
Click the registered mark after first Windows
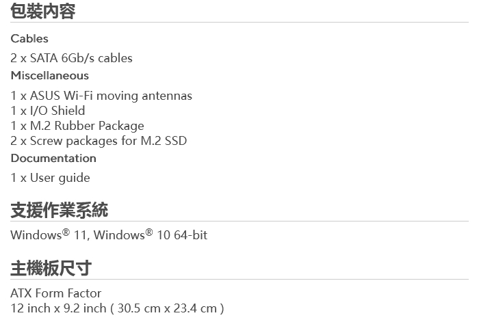coord(66,232)
